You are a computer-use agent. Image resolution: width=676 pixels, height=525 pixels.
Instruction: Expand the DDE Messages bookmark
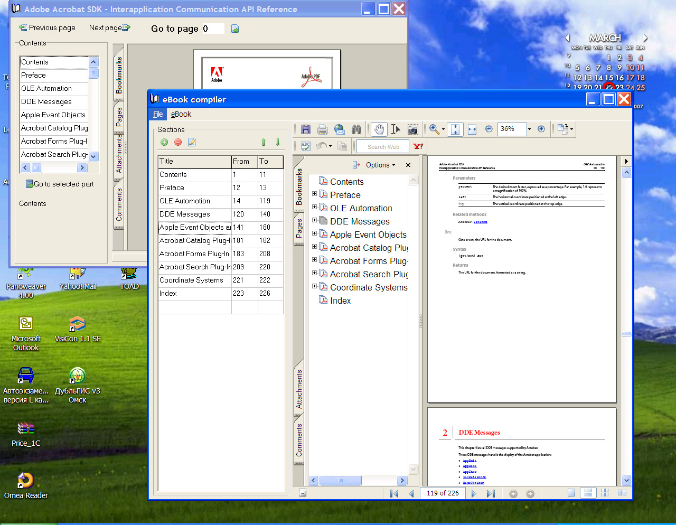314,220
